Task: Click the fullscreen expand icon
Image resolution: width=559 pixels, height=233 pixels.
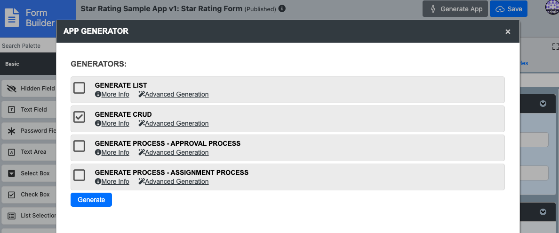Action: tap(555, 46)
